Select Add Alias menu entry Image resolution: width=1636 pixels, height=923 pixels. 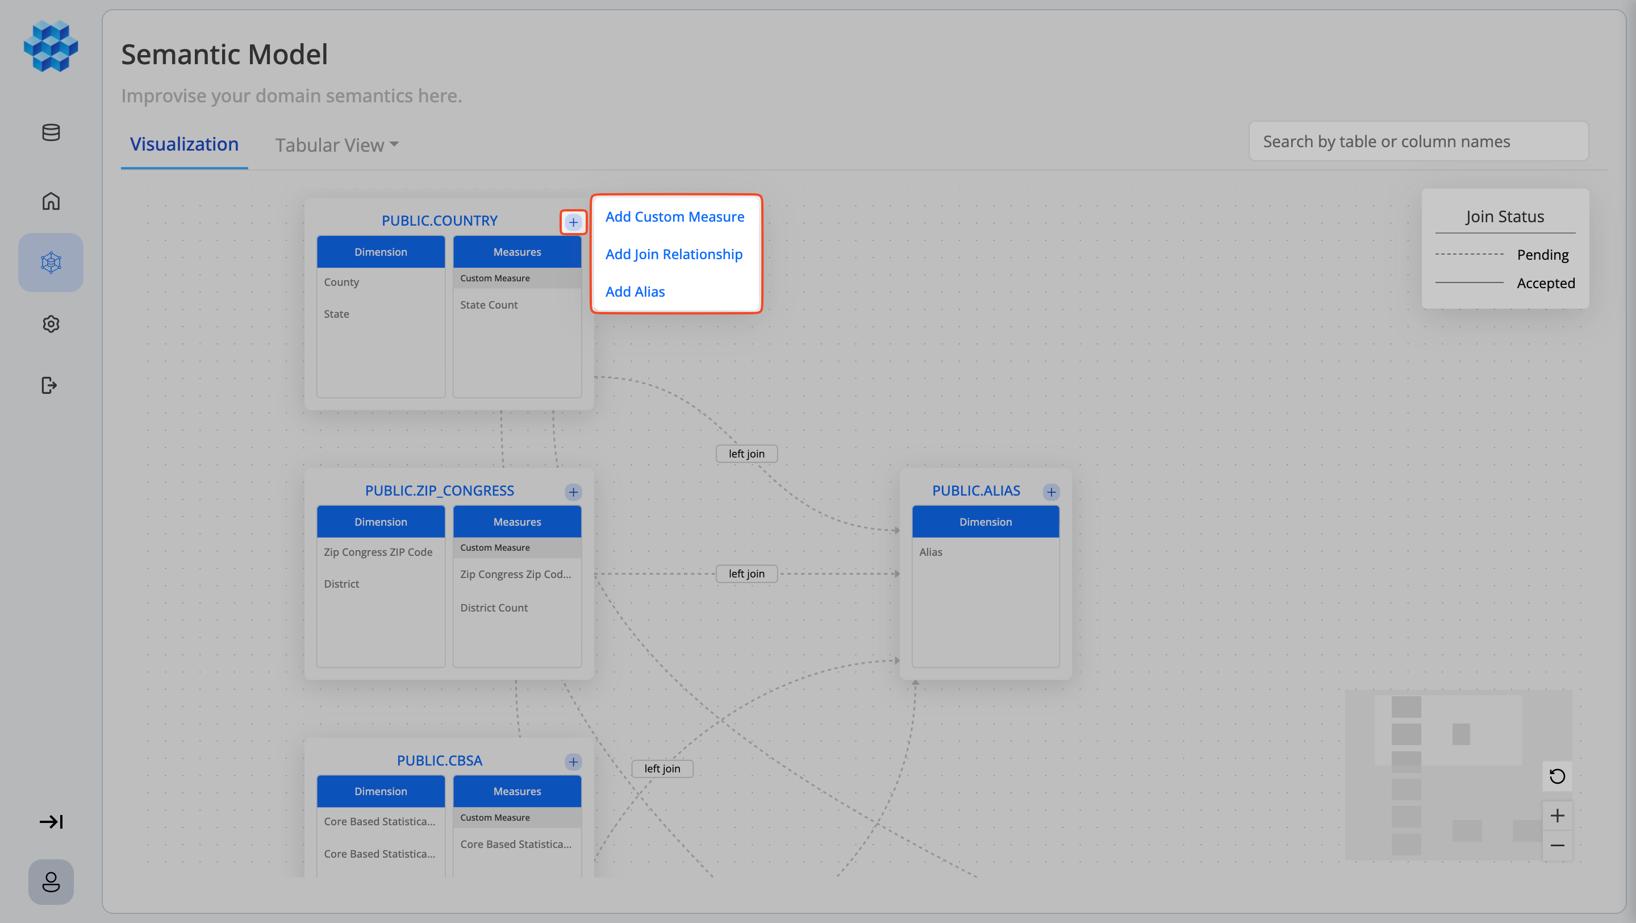(x=635, y=292)
